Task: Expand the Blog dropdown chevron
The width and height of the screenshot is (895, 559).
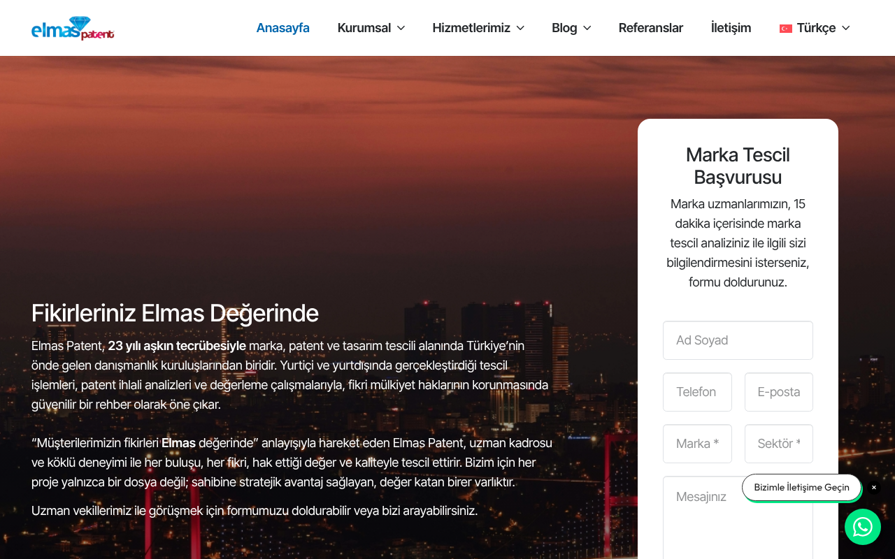Action: (587, 28)
